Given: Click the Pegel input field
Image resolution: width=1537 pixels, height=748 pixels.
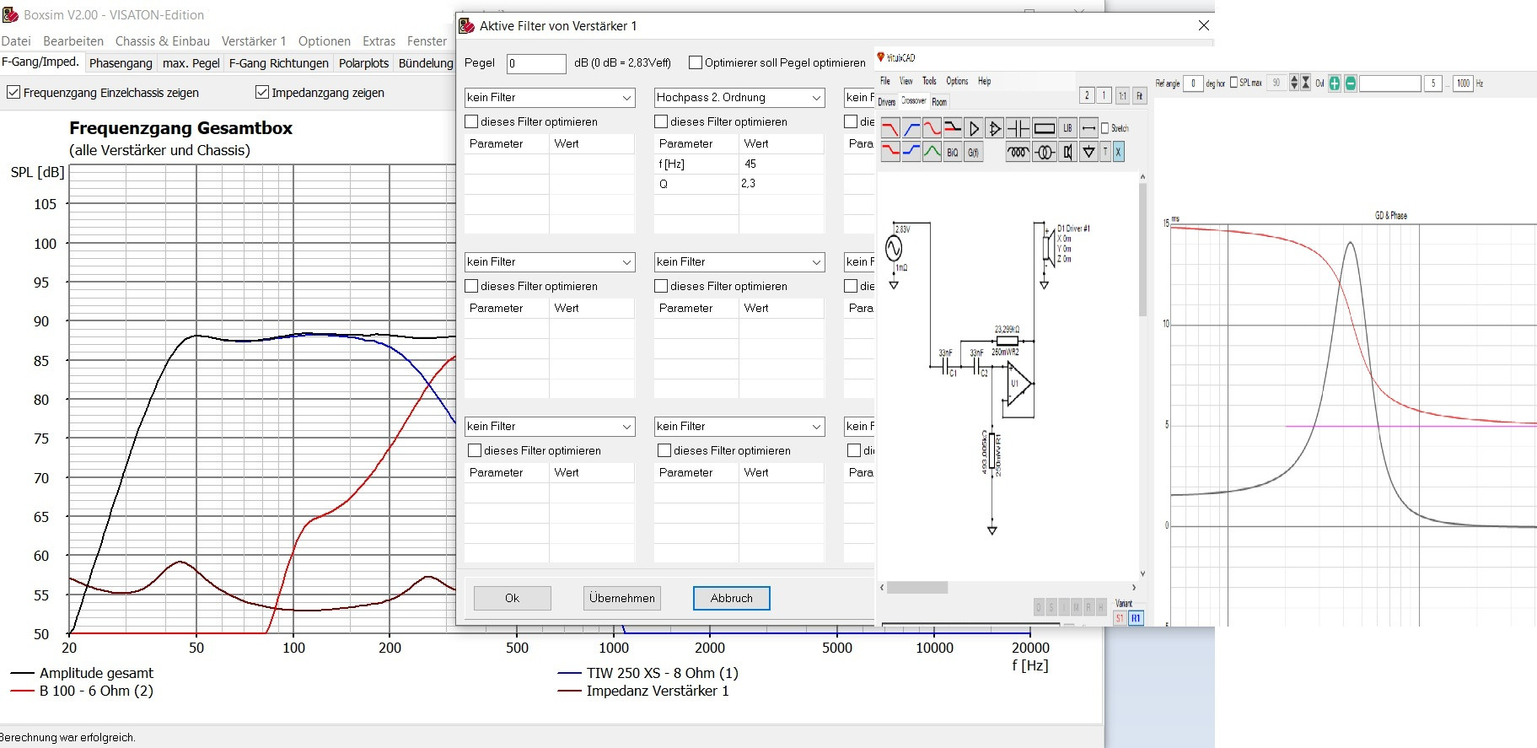Looking at the screenshot, I should click(536, 63).
